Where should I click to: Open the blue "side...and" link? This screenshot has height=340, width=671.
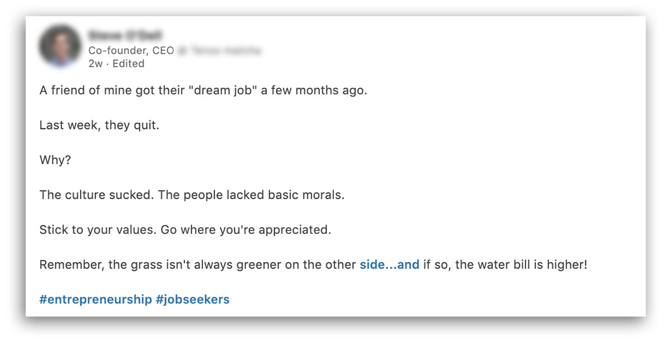tap(389, 265)
